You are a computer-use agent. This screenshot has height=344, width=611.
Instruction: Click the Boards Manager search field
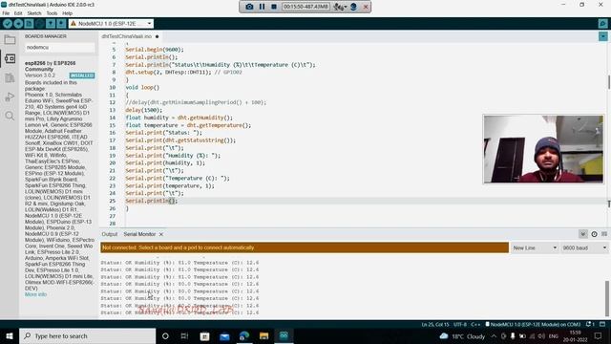tap(59, 47)
